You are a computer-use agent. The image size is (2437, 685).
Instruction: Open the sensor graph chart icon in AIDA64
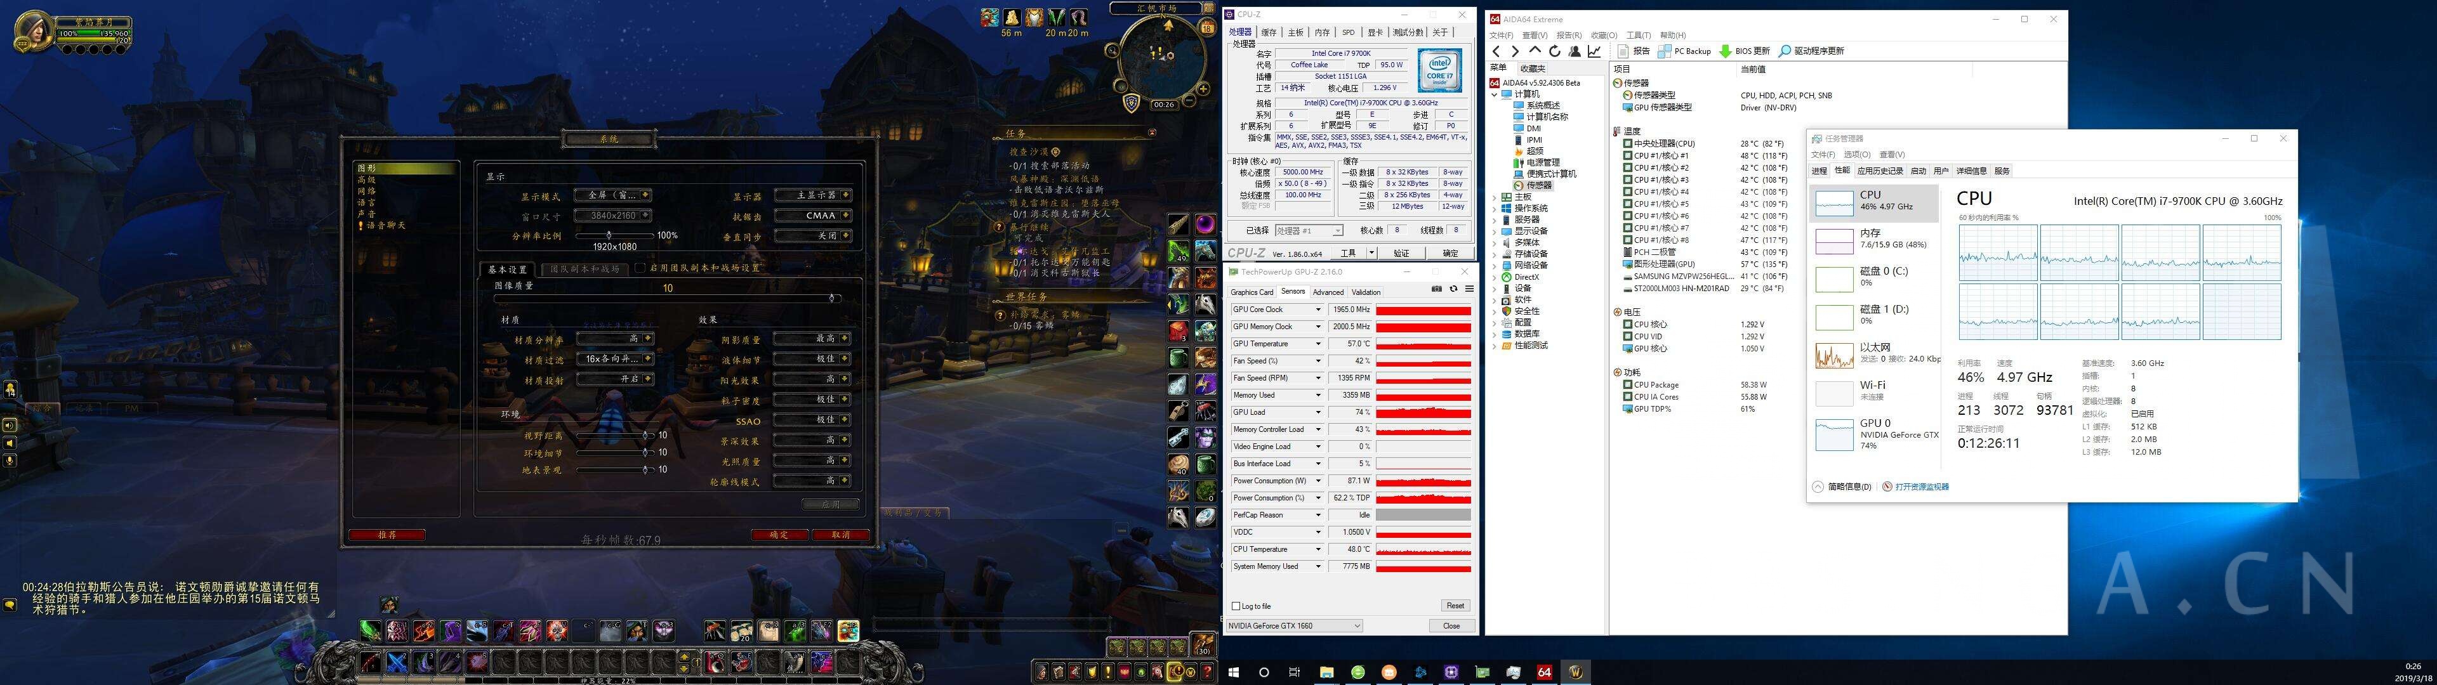(x=1594, y=51)
